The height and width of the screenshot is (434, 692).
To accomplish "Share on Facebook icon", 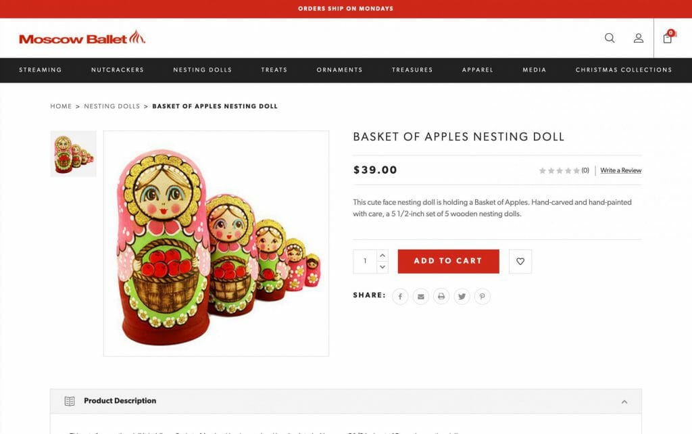I will click(400, 296).
